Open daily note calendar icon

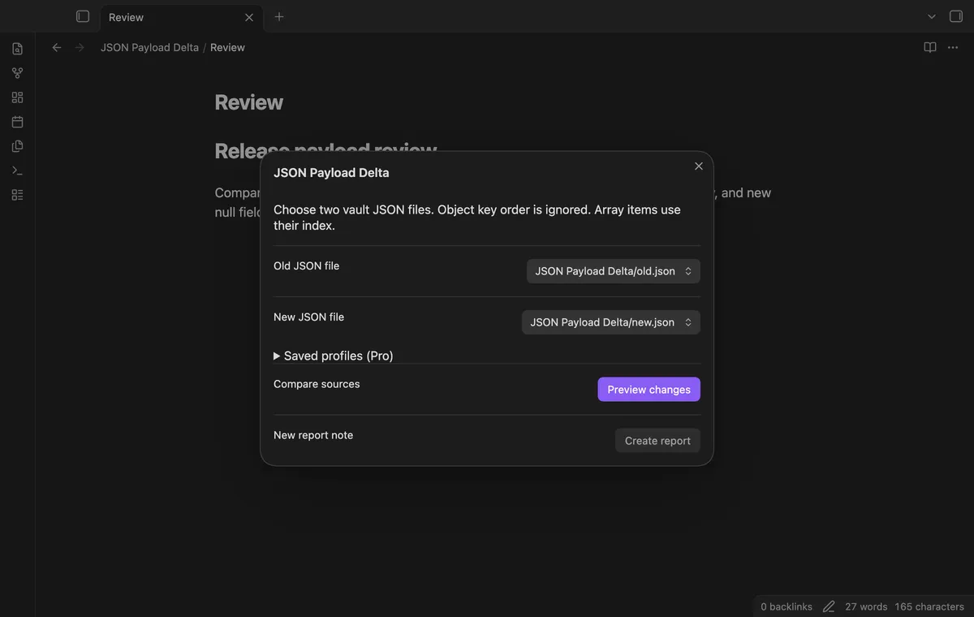coord(18,122)
